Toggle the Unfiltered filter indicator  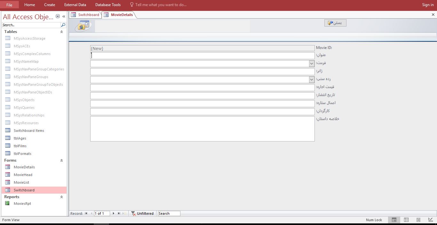[x=142, y=213]
